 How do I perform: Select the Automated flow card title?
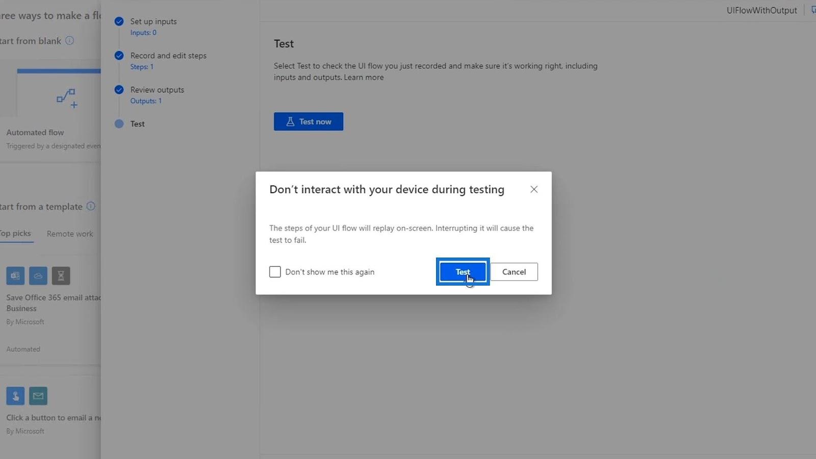(35, 133)
